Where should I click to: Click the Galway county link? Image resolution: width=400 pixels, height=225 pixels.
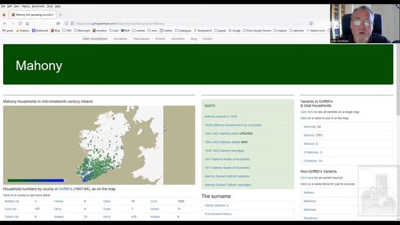click(59, 217)
